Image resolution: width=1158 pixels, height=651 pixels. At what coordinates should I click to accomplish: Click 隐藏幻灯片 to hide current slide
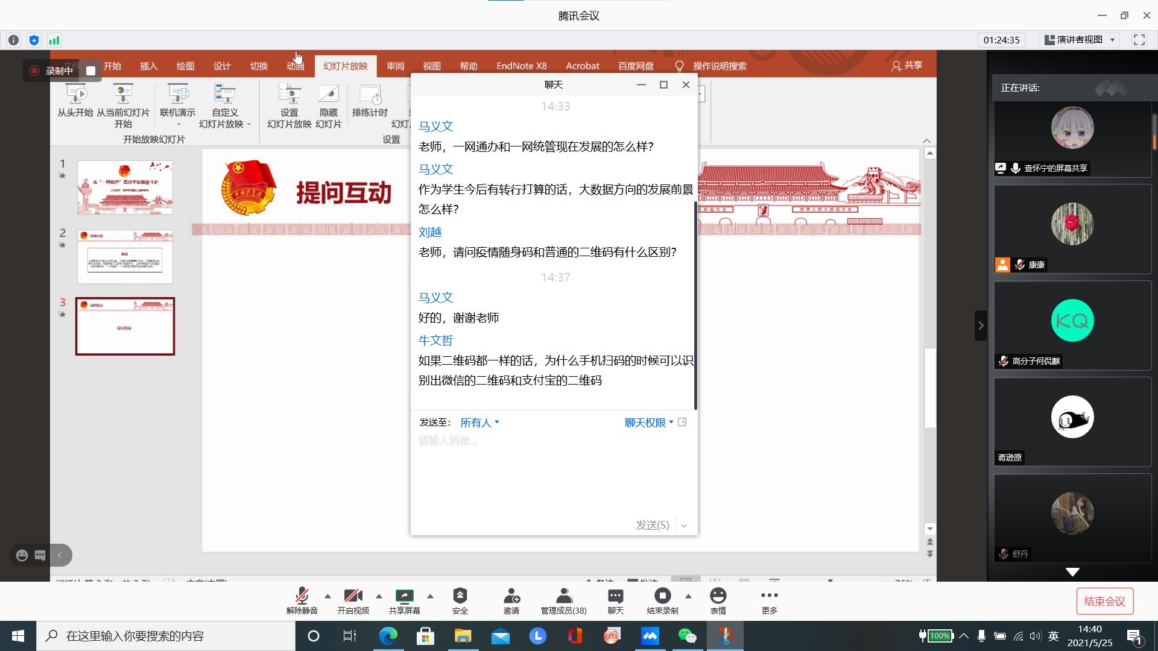point(329,108)
